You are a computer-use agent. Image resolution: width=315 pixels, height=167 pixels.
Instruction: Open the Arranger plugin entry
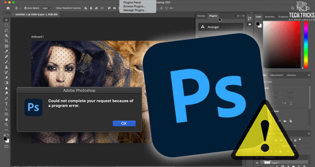click(220, 27)
